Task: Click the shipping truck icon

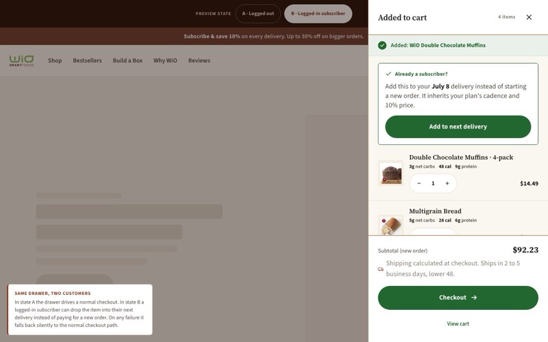Action: (x=381, y=269)
